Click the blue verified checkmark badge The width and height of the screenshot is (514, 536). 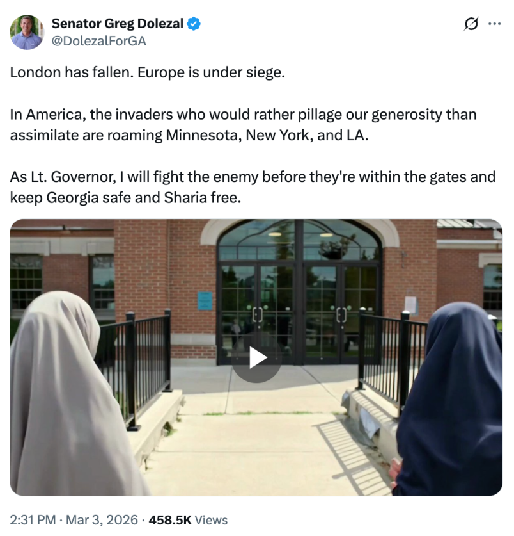coord(194,24)
